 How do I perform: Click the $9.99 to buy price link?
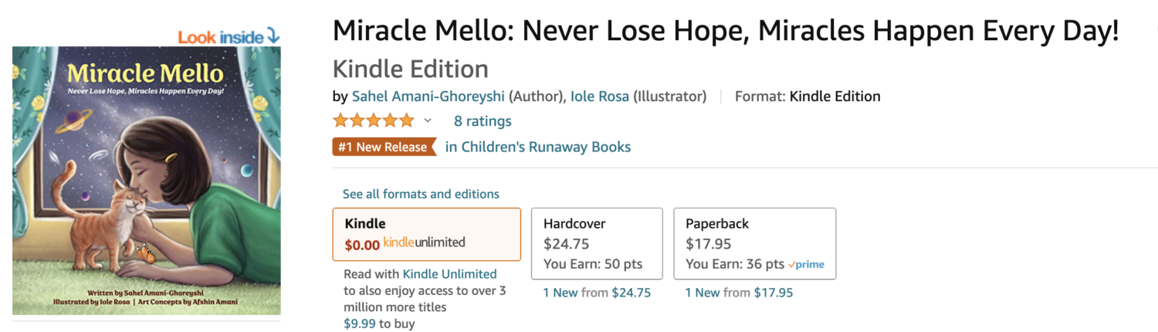379,324
